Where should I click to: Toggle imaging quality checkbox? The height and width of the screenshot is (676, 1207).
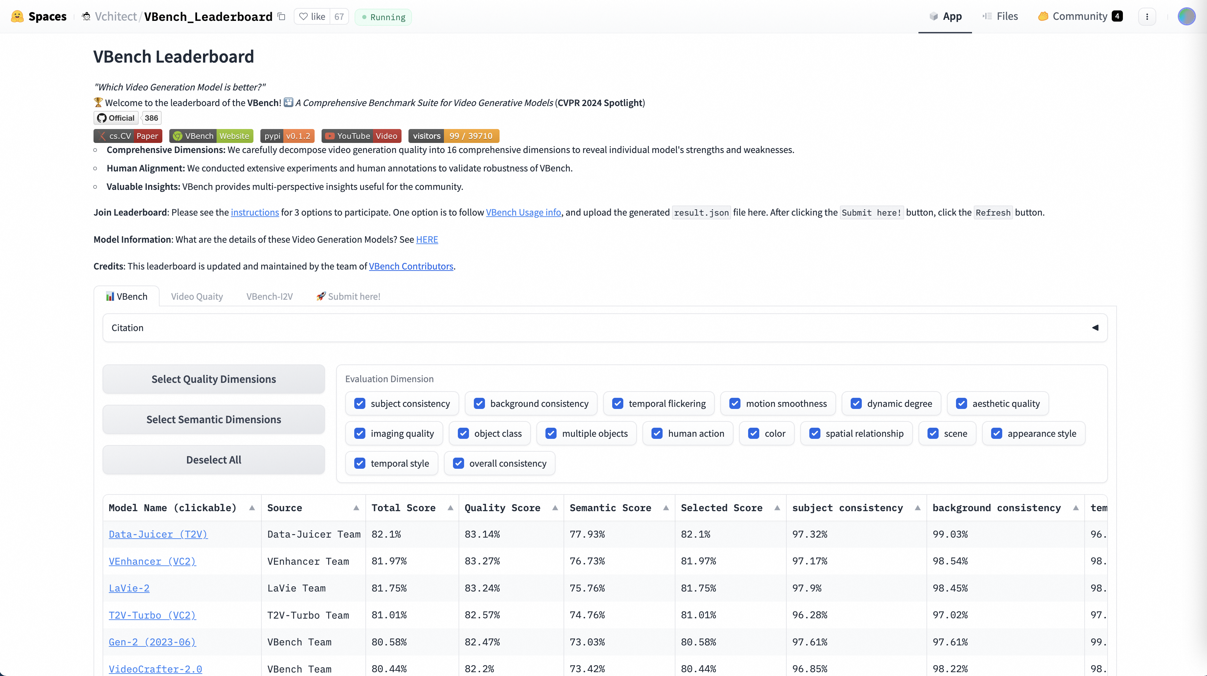[360, 434]
